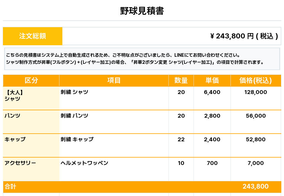Viewport: 284px width, 196px height.
Task: Select the 数量 column header
Action: pos(181,80)
